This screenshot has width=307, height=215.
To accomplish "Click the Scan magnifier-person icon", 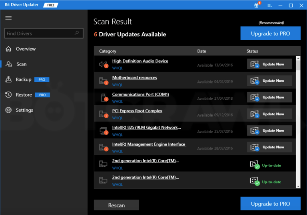I will tap(9, 64).
